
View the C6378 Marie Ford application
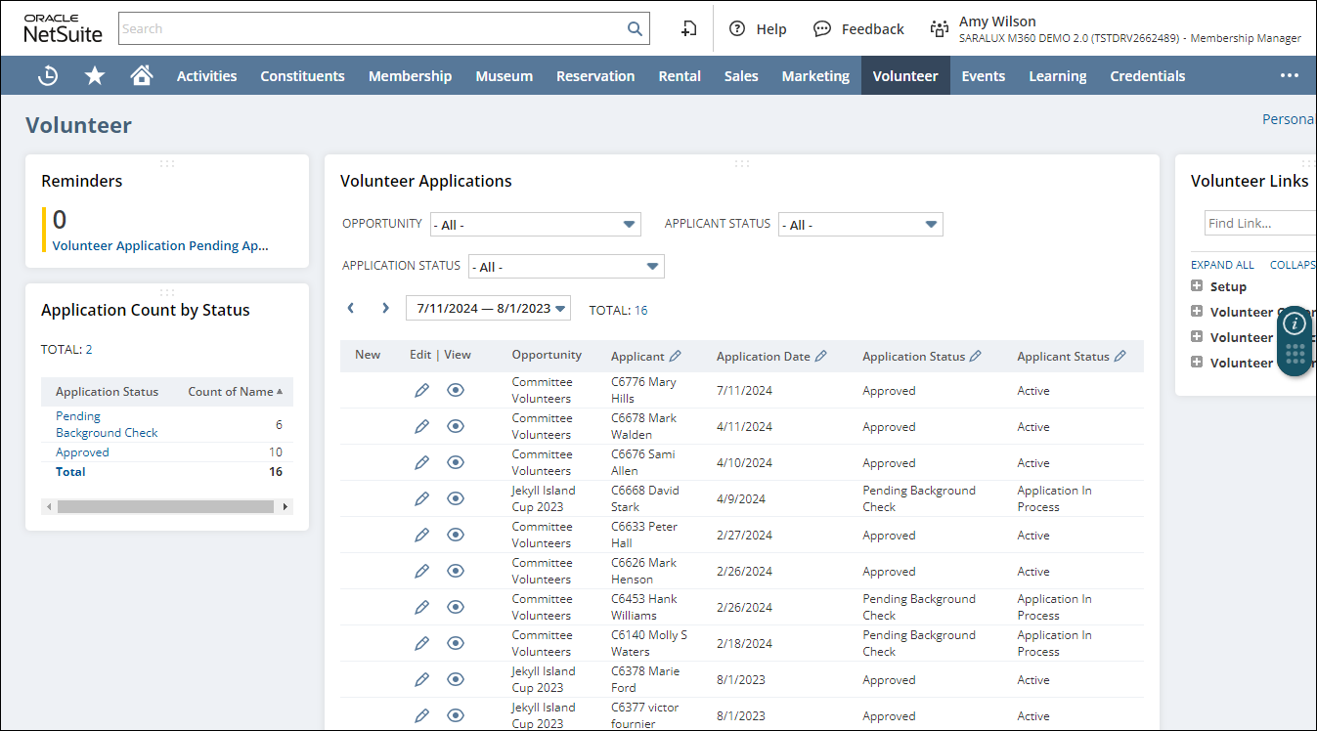pyautogui.click(x=456, y=679)
